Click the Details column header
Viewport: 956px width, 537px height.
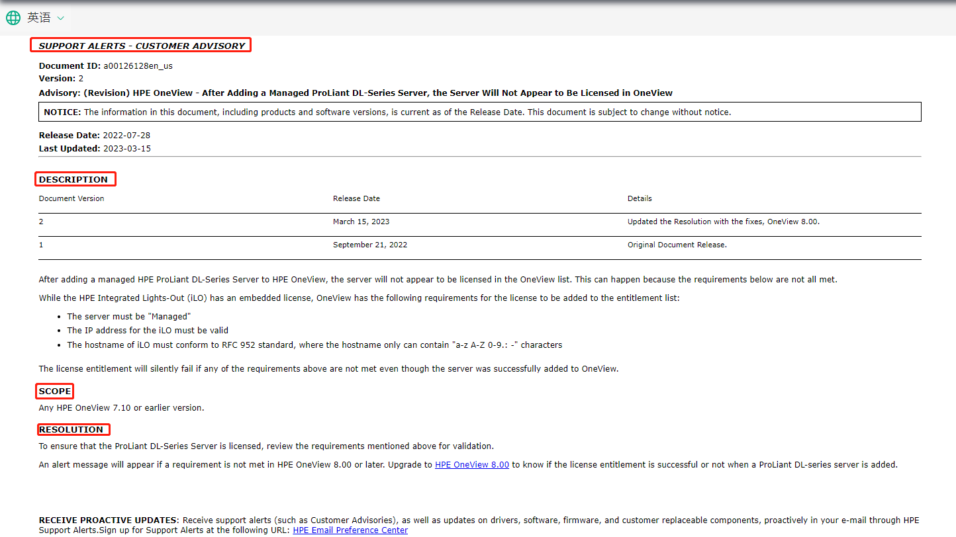point(640,198)
